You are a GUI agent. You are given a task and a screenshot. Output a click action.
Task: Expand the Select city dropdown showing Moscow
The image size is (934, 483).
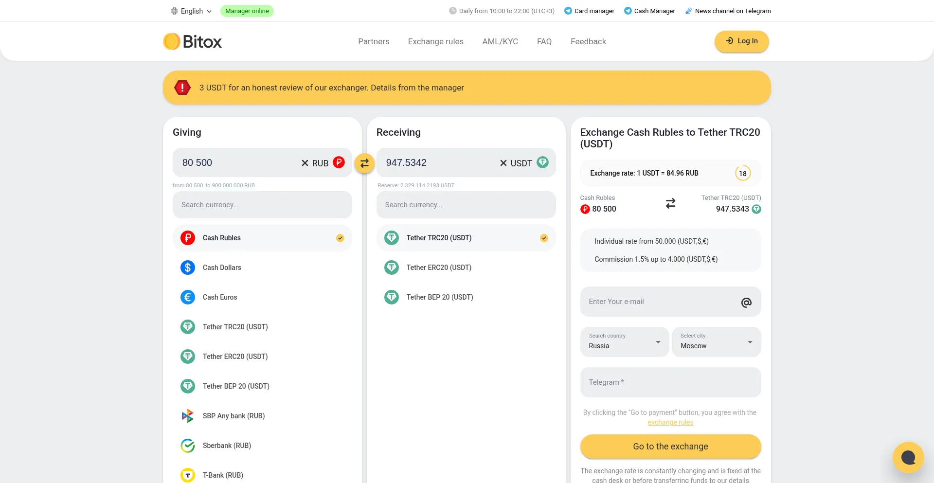[x=716, y=342]
